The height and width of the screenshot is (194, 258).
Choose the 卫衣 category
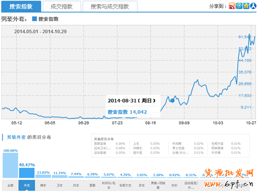click(60, 185)
